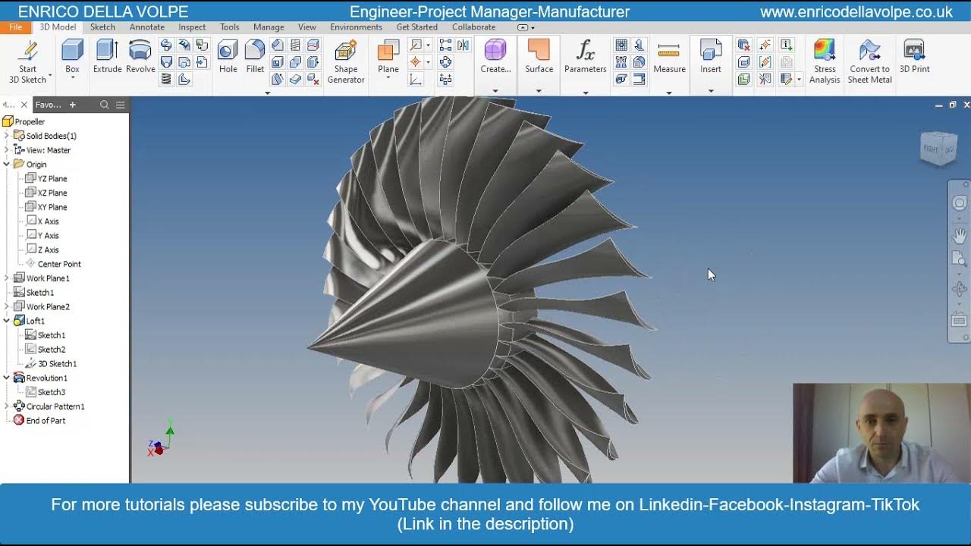The height and width of the screenshot is (546, 971).
Task: Open the Create freeform tool
Action: (x=495, y=57)
